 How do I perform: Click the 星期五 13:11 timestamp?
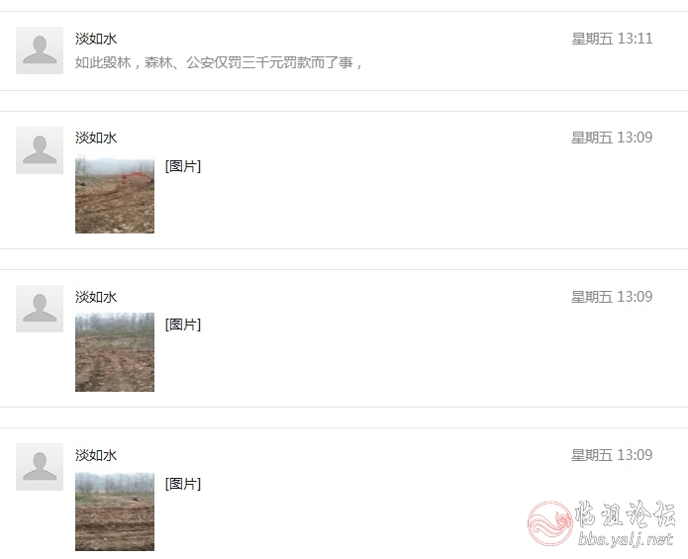(612, 39)
